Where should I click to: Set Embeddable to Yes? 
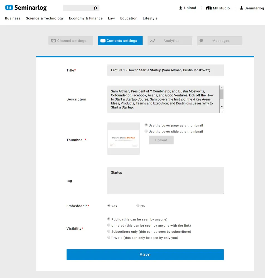109,206
